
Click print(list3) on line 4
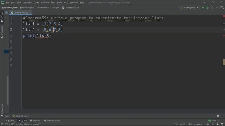coord(37,36)
